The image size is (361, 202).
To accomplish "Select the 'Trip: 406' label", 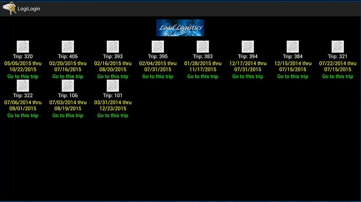I will [x=68, y=57].
